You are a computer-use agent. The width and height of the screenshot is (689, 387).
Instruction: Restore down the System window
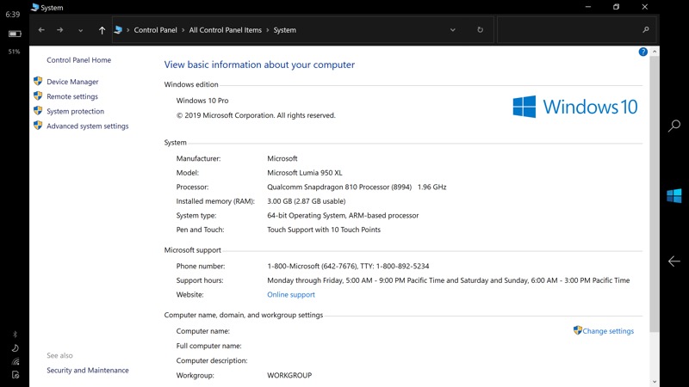click(x=616, y=7)
